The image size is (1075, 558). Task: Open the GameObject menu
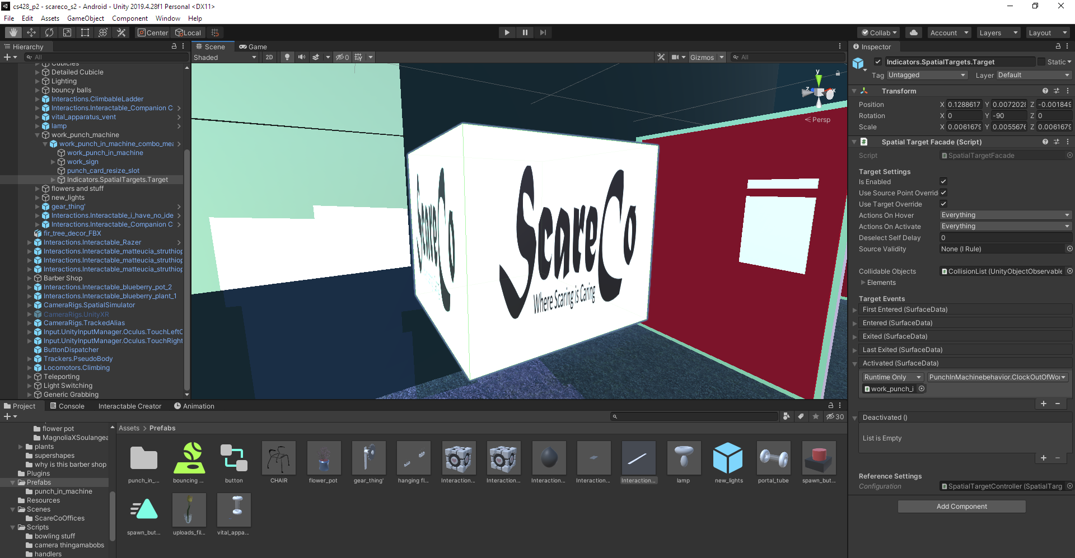pyautogui.click(x=86, y=18)
